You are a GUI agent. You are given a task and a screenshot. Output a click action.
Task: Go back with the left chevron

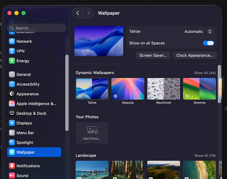[78, 13]
